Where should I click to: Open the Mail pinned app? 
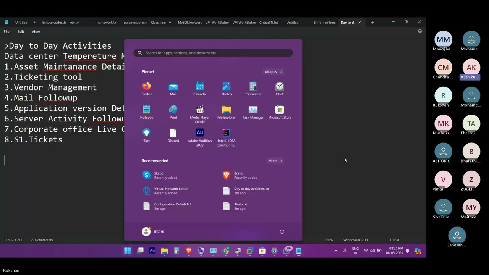(x=173, y=89)
